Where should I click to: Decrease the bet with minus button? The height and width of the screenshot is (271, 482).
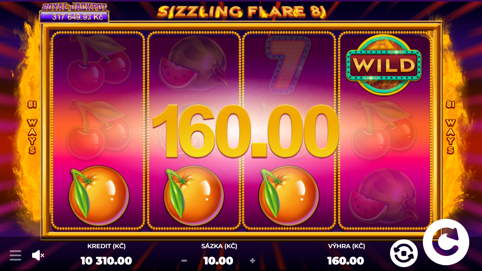(x=184, y=261)
